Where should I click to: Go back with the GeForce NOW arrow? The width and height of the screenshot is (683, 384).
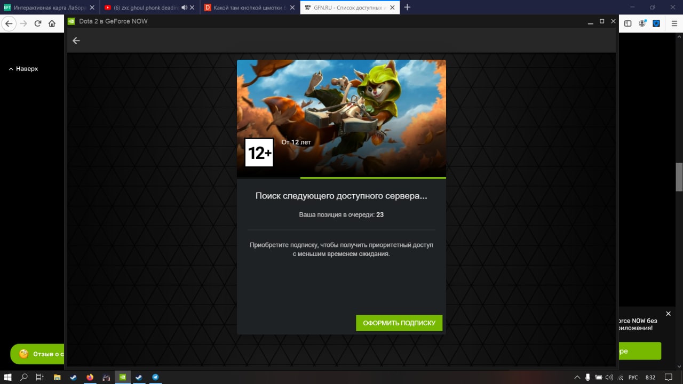pos(76,41)
